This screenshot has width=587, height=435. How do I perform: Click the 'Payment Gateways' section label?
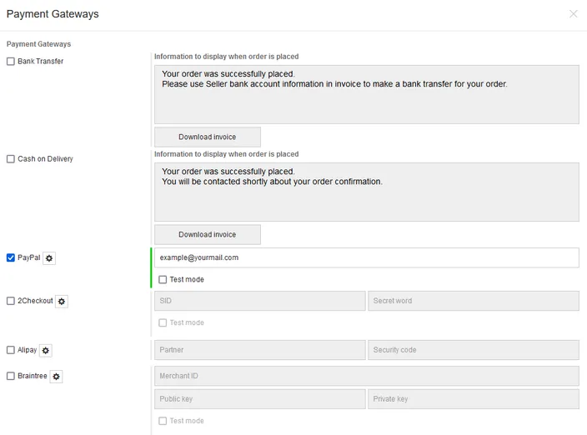click(38, 44)
